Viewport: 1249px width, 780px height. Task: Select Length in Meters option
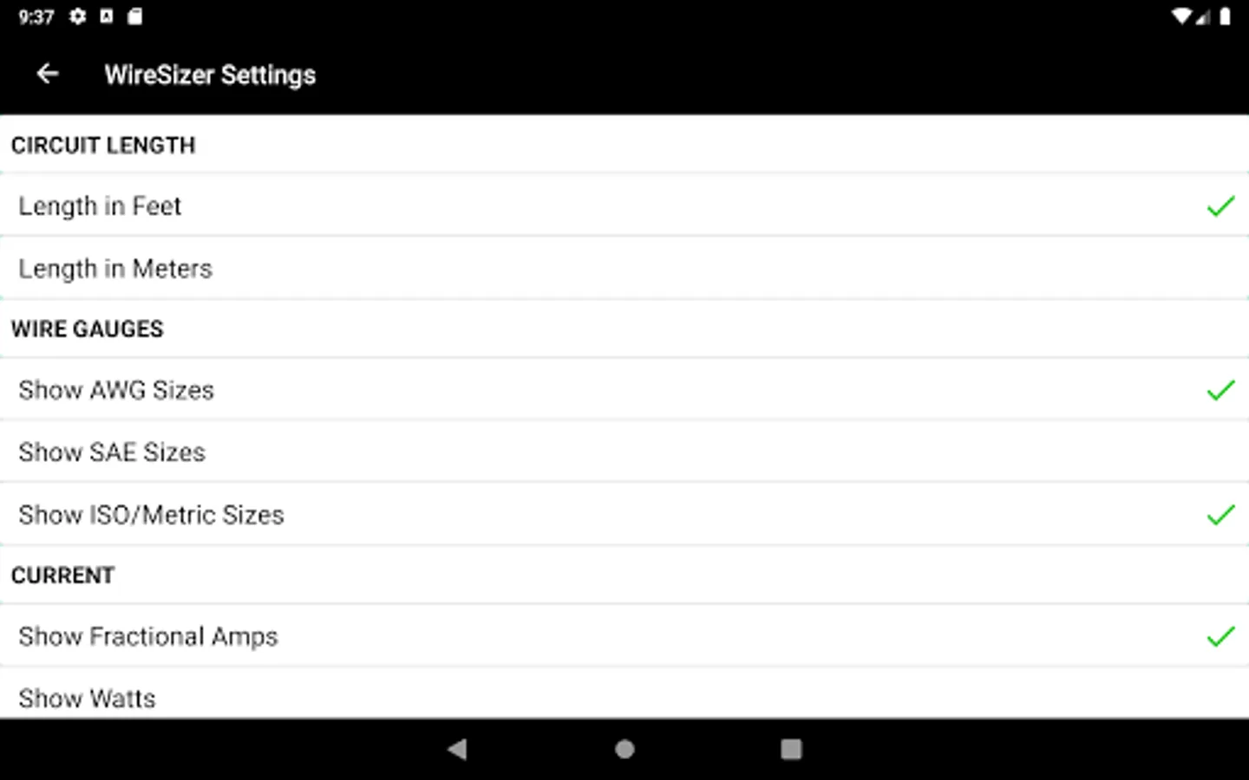click(x=115, y=269)
